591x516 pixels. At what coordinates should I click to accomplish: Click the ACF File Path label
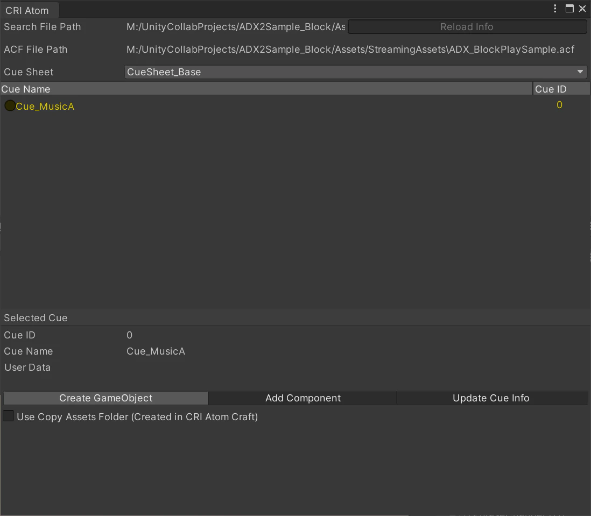pos(36,50)
